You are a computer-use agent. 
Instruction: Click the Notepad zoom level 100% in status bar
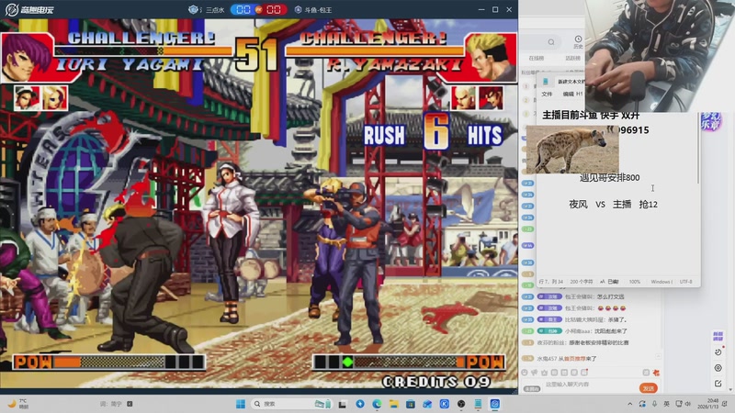634,282
